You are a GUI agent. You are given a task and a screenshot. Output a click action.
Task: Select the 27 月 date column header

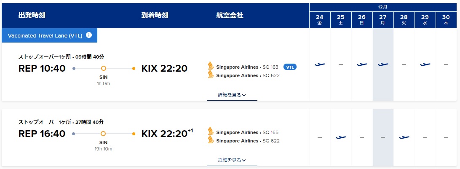383,19
